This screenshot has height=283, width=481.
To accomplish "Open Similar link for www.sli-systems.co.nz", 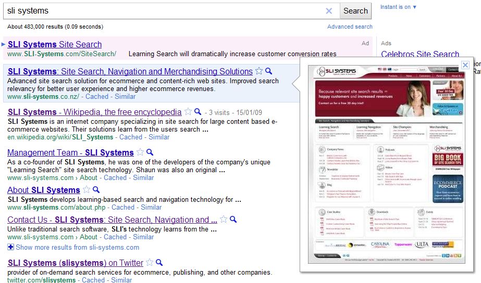I will tap(125, 96).
